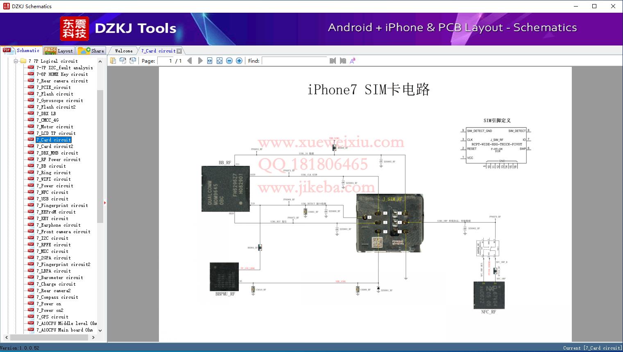Open 7_Card circuit2
The height and width of the screenshot is (352, 623).
pos(55,146)
